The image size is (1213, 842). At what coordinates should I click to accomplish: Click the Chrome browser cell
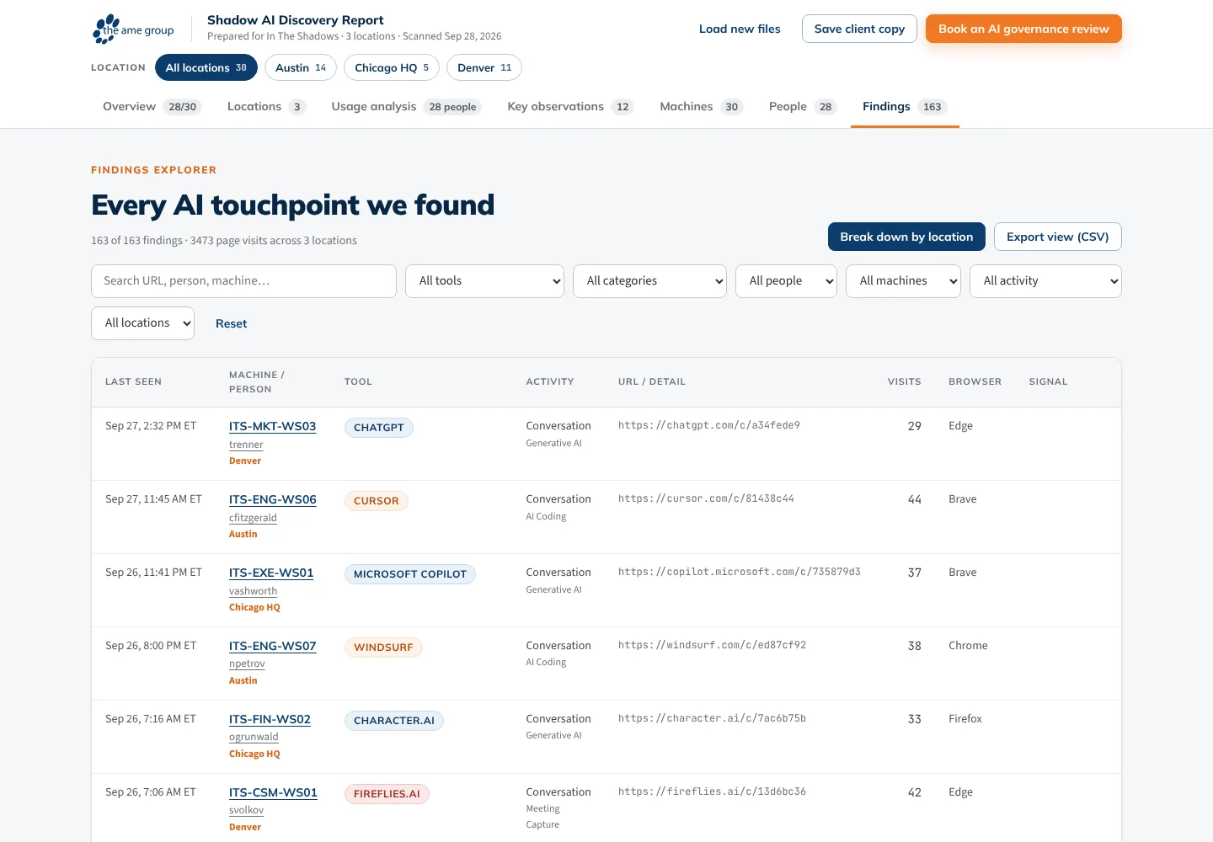point(968,646)
